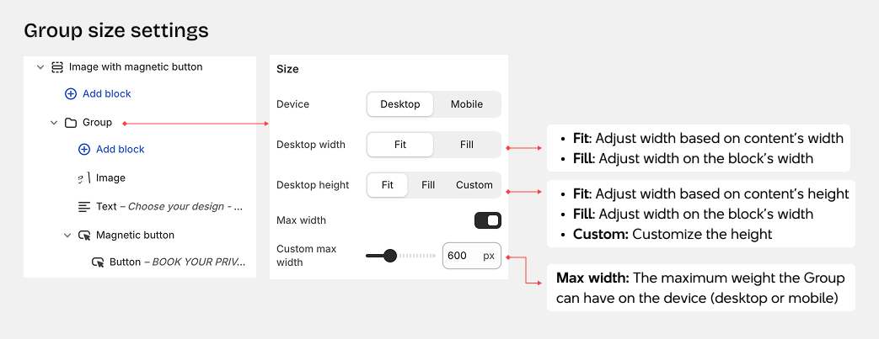
Task: Click the plus icon inside Group's Add block
Action: click(x=84, y=150)
